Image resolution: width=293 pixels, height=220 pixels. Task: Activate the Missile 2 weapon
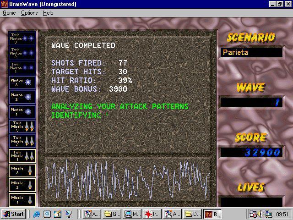[x=22, y=185]
